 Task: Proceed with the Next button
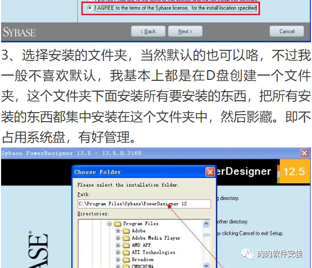185,31
